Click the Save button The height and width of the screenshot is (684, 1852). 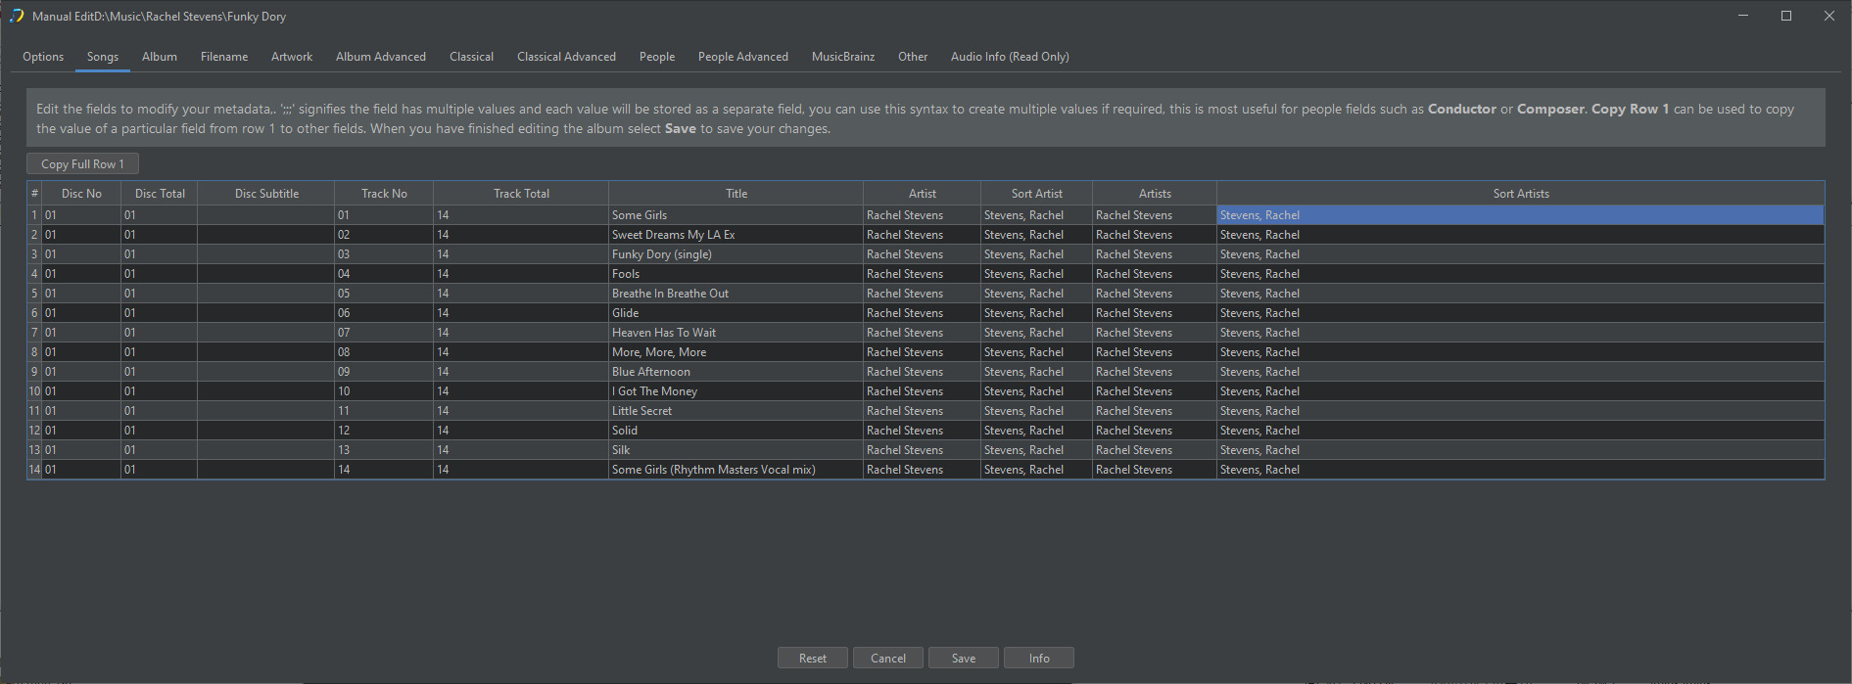tap(963, 659)
